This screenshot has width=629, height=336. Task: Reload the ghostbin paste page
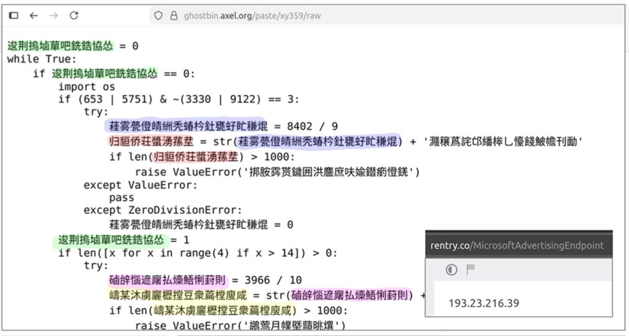[74, 16]
